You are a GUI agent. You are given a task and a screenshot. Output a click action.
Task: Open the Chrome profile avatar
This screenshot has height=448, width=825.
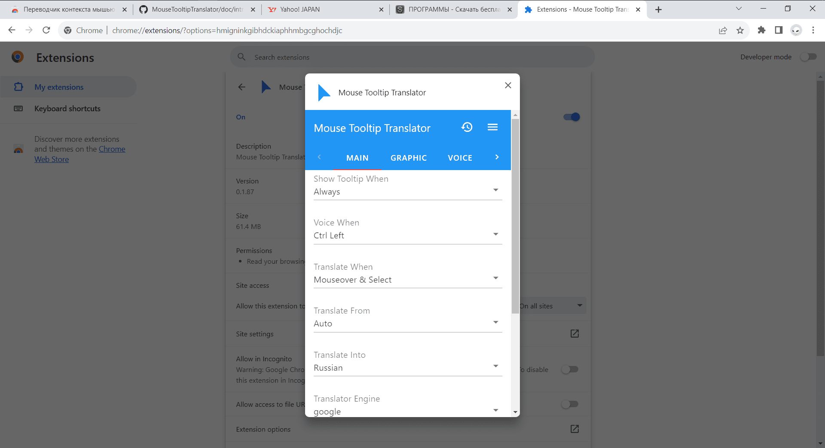(796, 30)
